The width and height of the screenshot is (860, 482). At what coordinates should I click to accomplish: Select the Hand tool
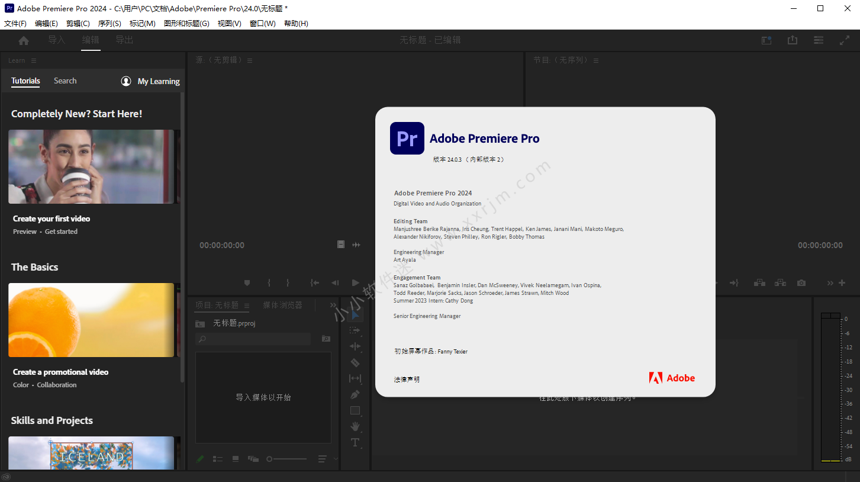pyautogui.click(x=355, y=426)
